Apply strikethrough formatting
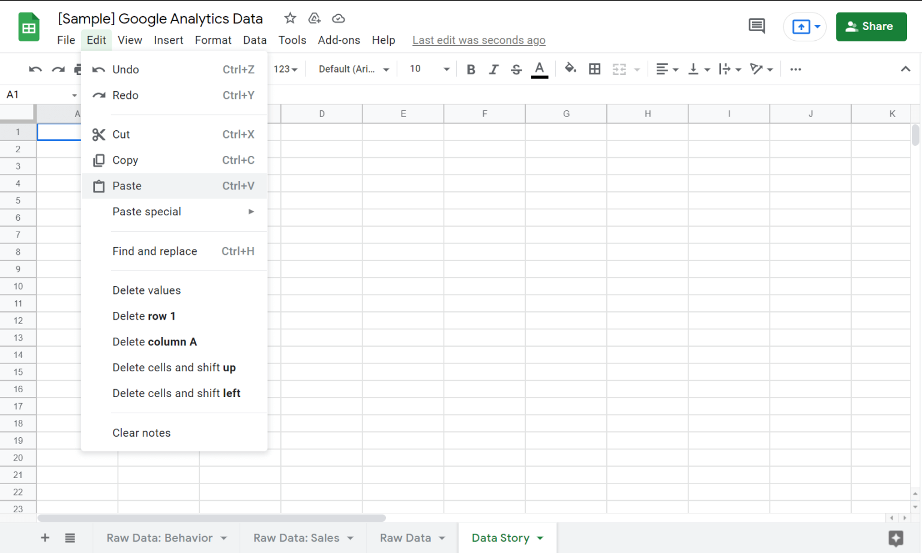 (516, 69)
